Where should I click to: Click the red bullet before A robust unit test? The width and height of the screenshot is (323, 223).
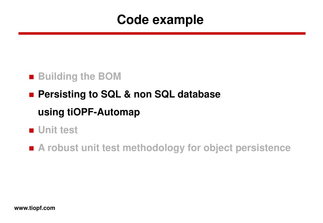point(31,148)
